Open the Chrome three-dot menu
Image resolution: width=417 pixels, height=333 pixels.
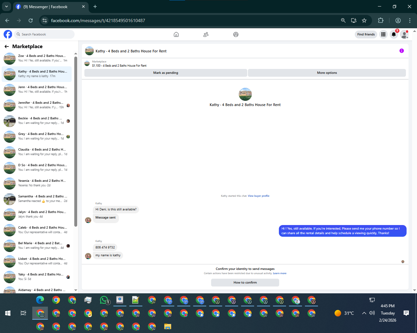click(x=410, y=20)
